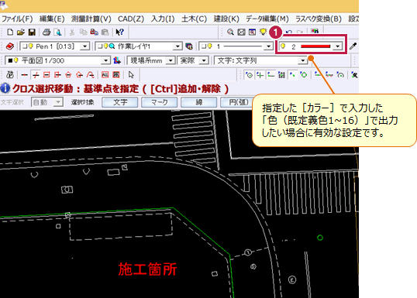Open the 土木(C) menu
The width and height of the screenshot is (417, 298).
(x=194, y=19)
